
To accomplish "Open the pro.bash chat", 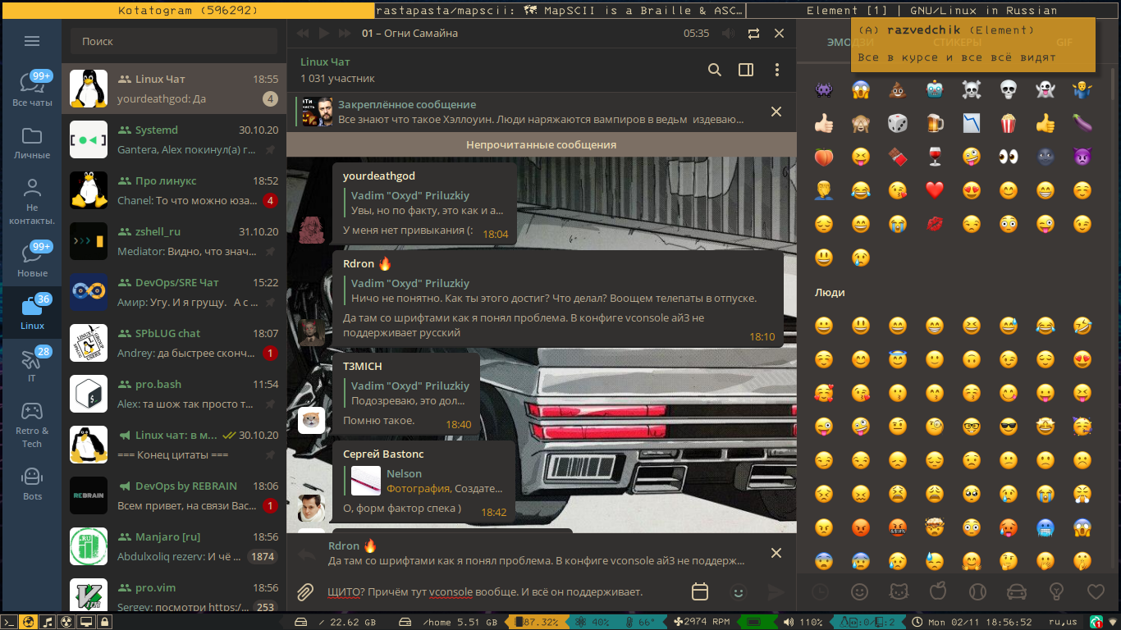I will (174, 395).
